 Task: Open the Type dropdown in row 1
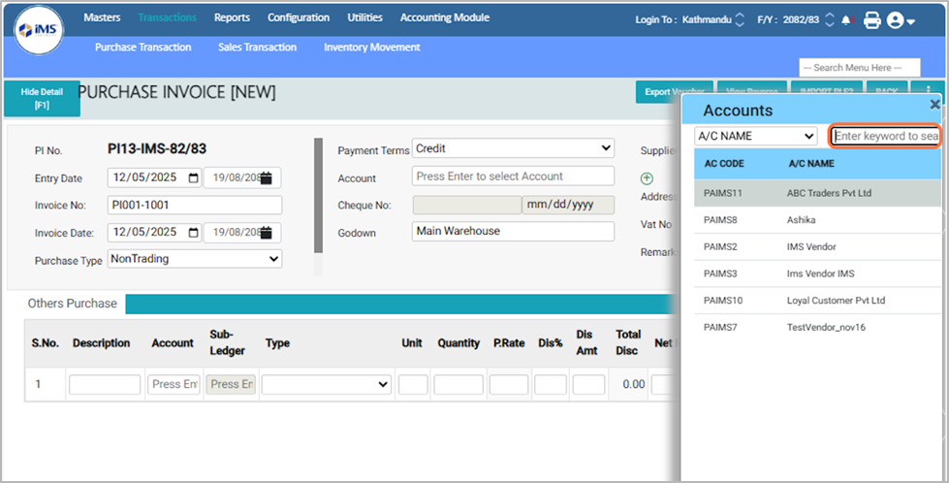click(x=326, y=384)
